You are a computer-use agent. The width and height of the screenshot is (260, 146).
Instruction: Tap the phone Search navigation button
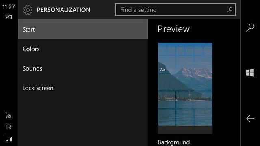[250, 27]
